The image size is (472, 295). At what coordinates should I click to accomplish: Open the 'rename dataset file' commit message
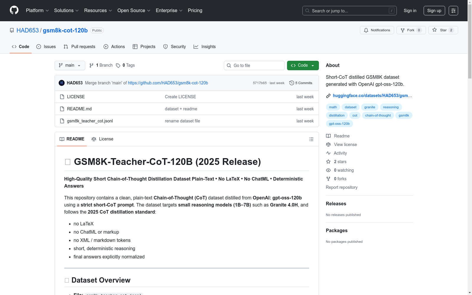(x=182, y=121)
